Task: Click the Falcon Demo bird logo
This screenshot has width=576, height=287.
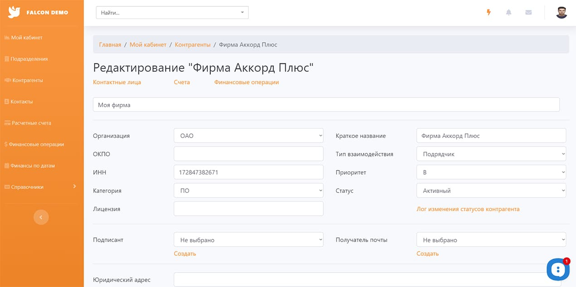Action: [x=15, y=12]
